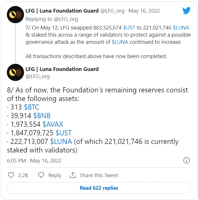This screenshot has width=198, height=200.
Task: Click @LFG_org handle under main author name
Action: click(38, 76)
